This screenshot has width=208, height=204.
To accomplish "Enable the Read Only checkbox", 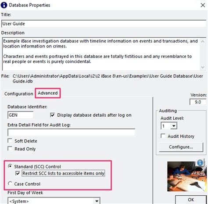I will (x=10, y=149).
